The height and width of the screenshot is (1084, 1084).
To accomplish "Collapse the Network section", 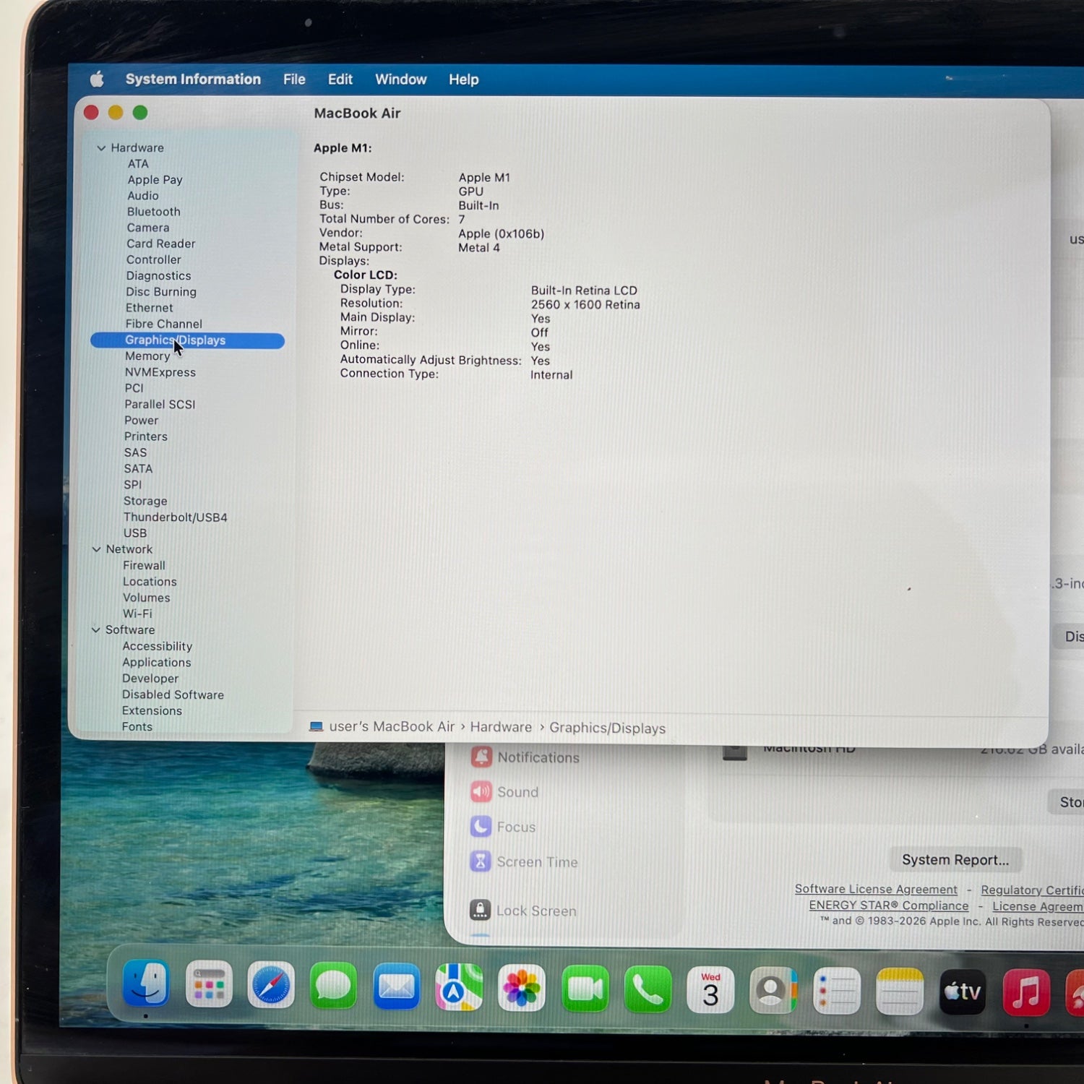I will (x=96, y=549).
